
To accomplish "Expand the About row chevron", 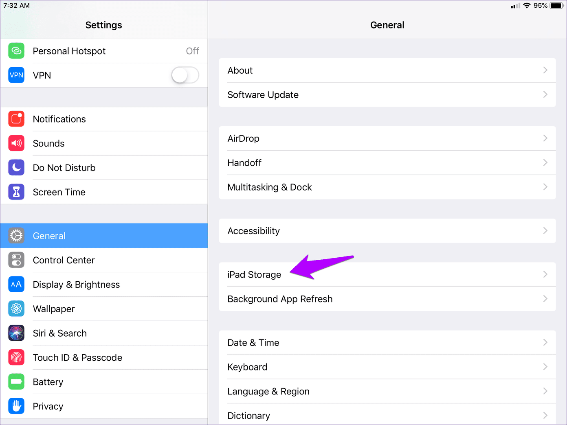I will [545, 70].
